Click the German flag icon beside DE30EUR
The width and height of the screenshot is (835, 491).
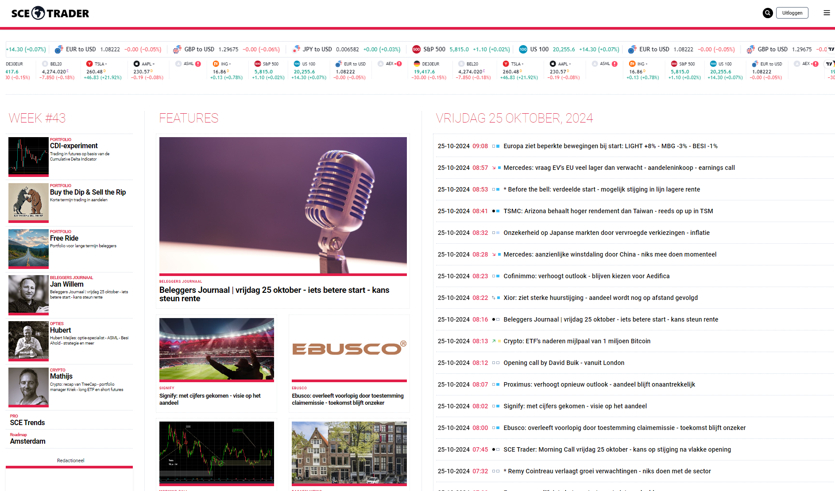[x=417, y=64]
